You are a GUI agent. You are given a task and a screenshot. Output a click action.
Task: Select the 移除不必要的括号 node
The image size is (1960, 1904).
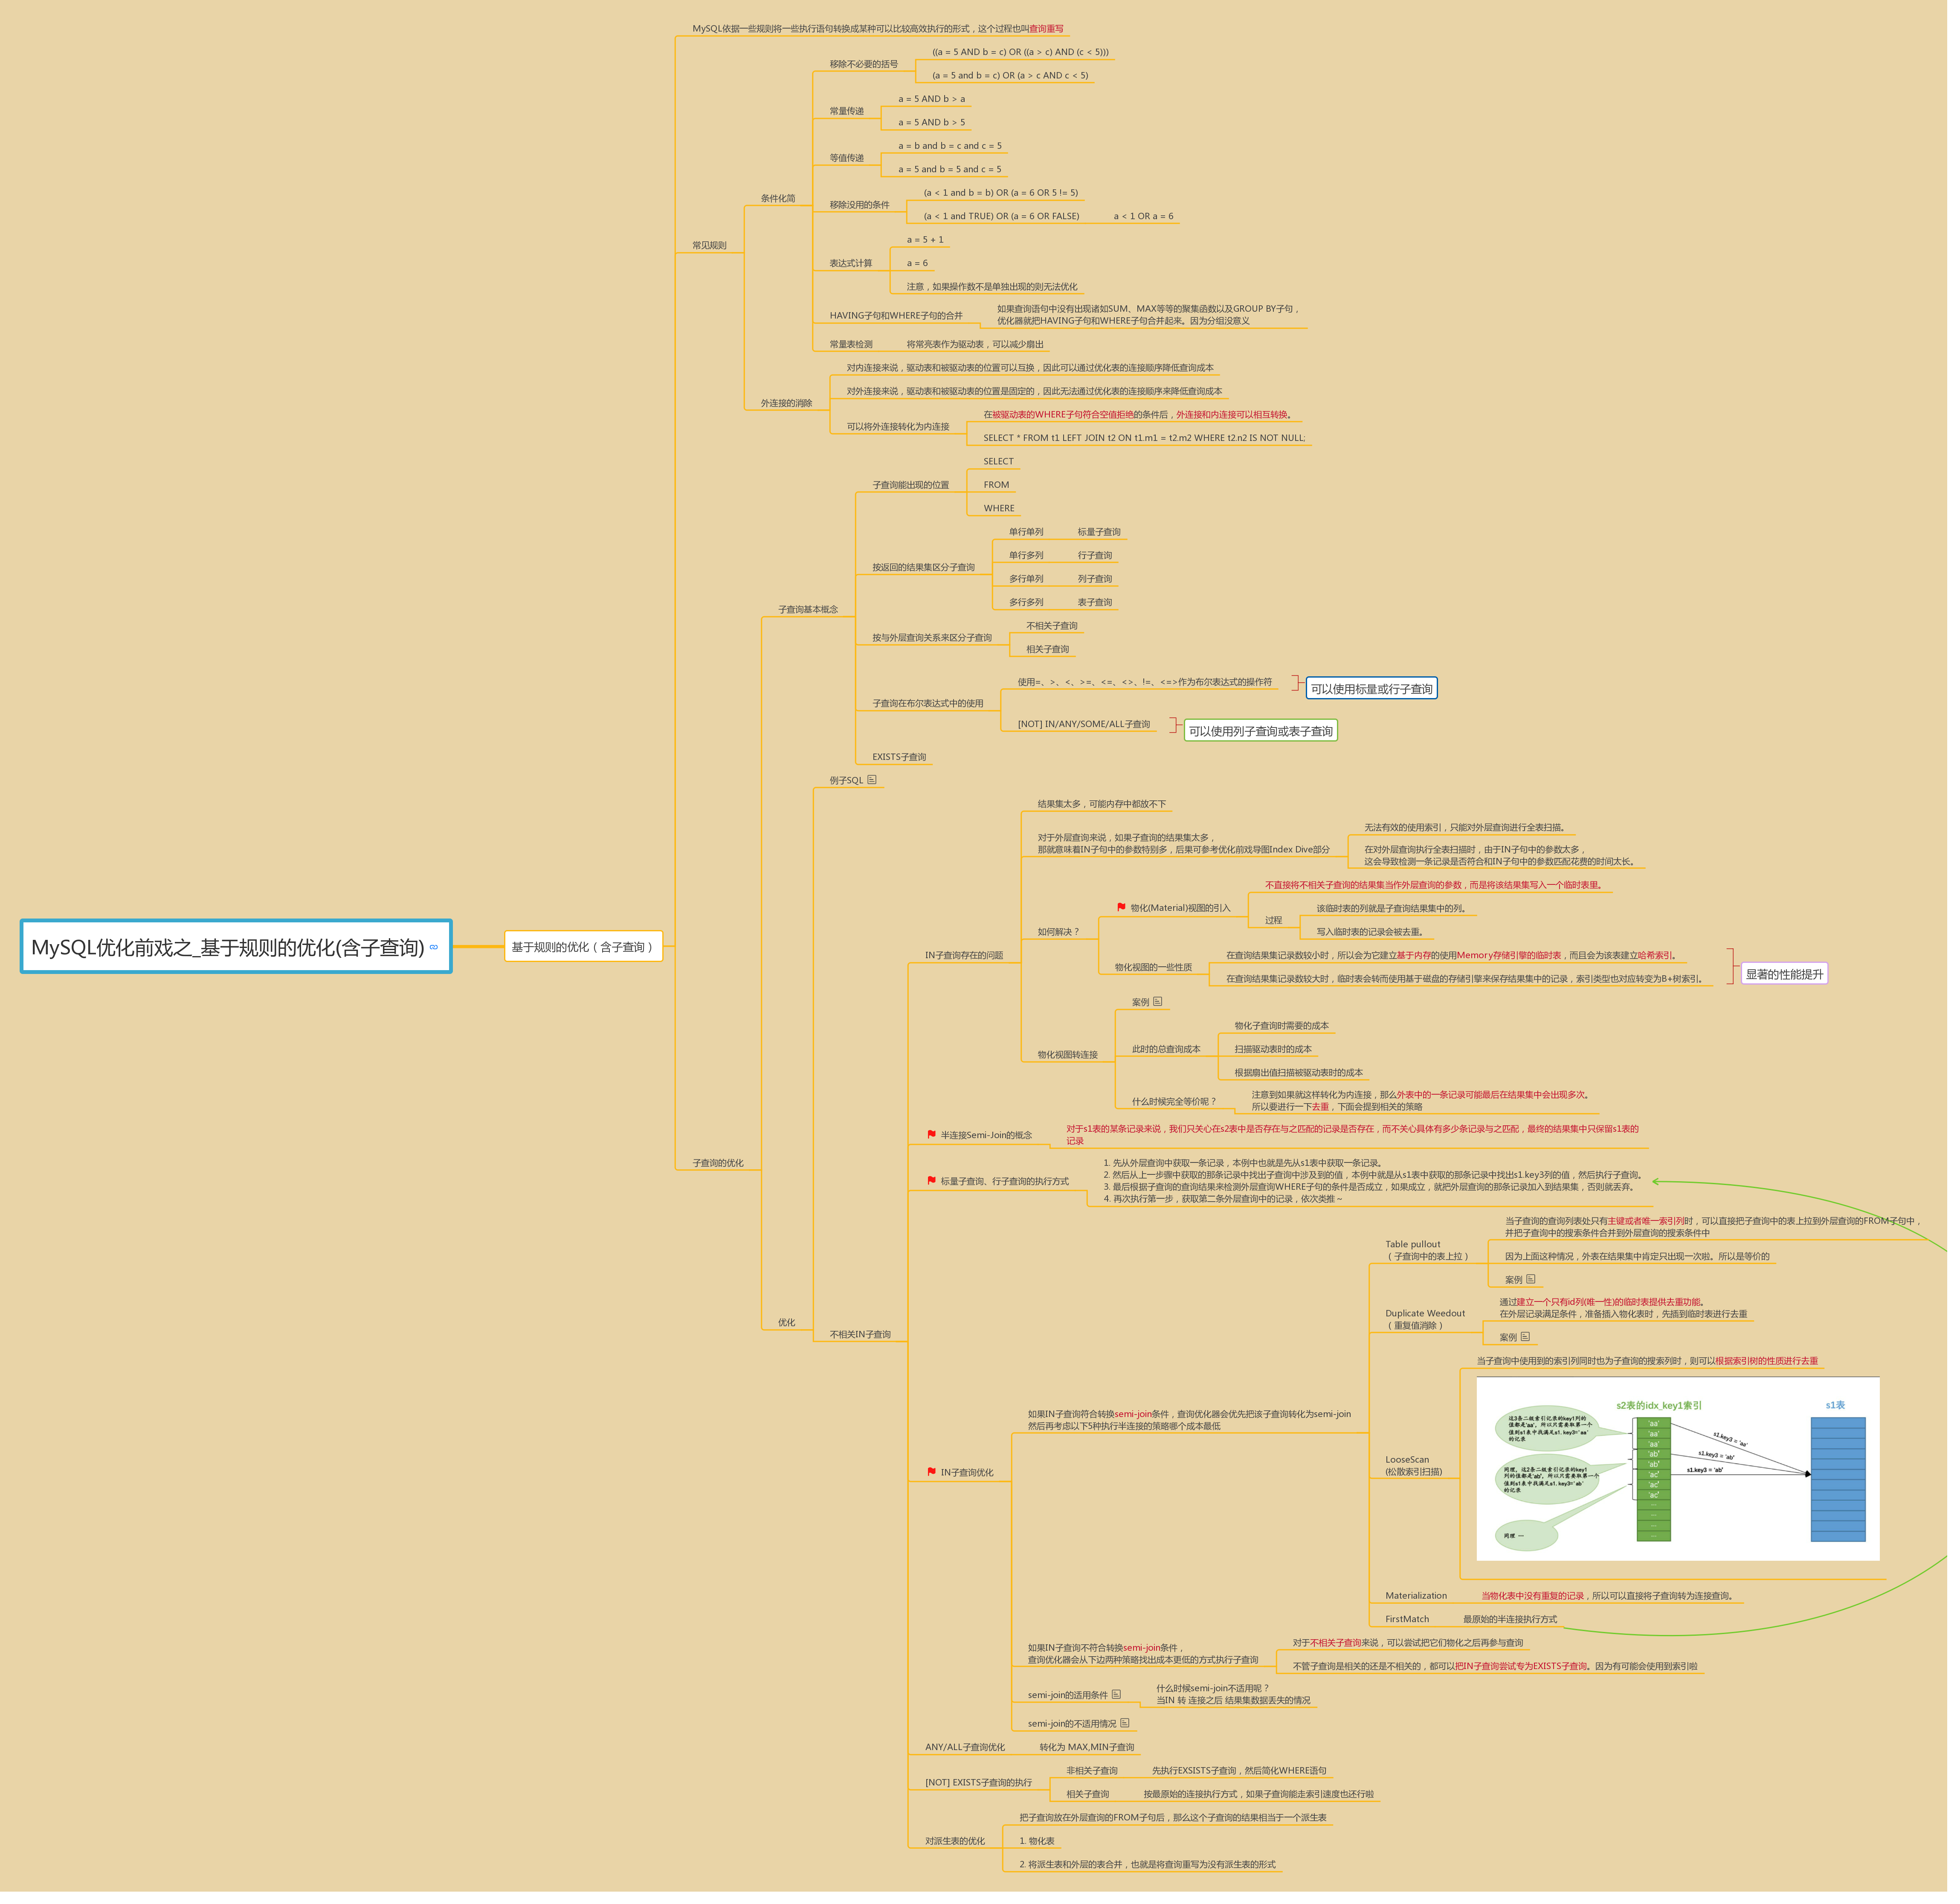[x=869, y=64]
